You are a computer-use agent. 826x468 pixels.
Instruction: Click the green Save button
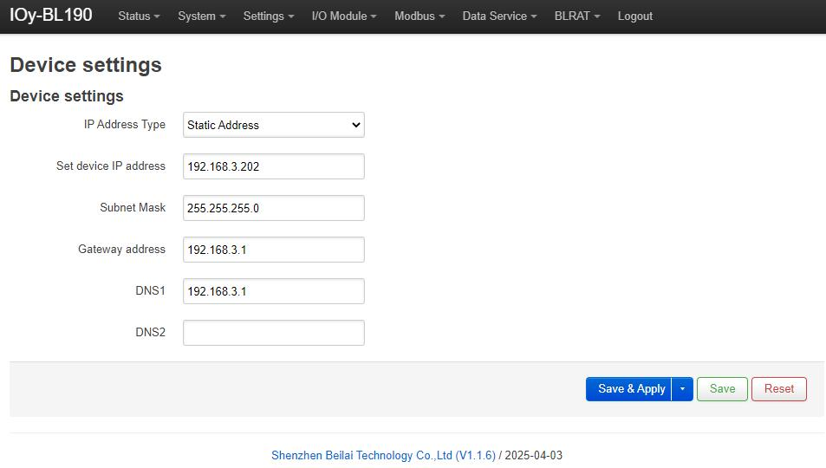click(722, 389)
